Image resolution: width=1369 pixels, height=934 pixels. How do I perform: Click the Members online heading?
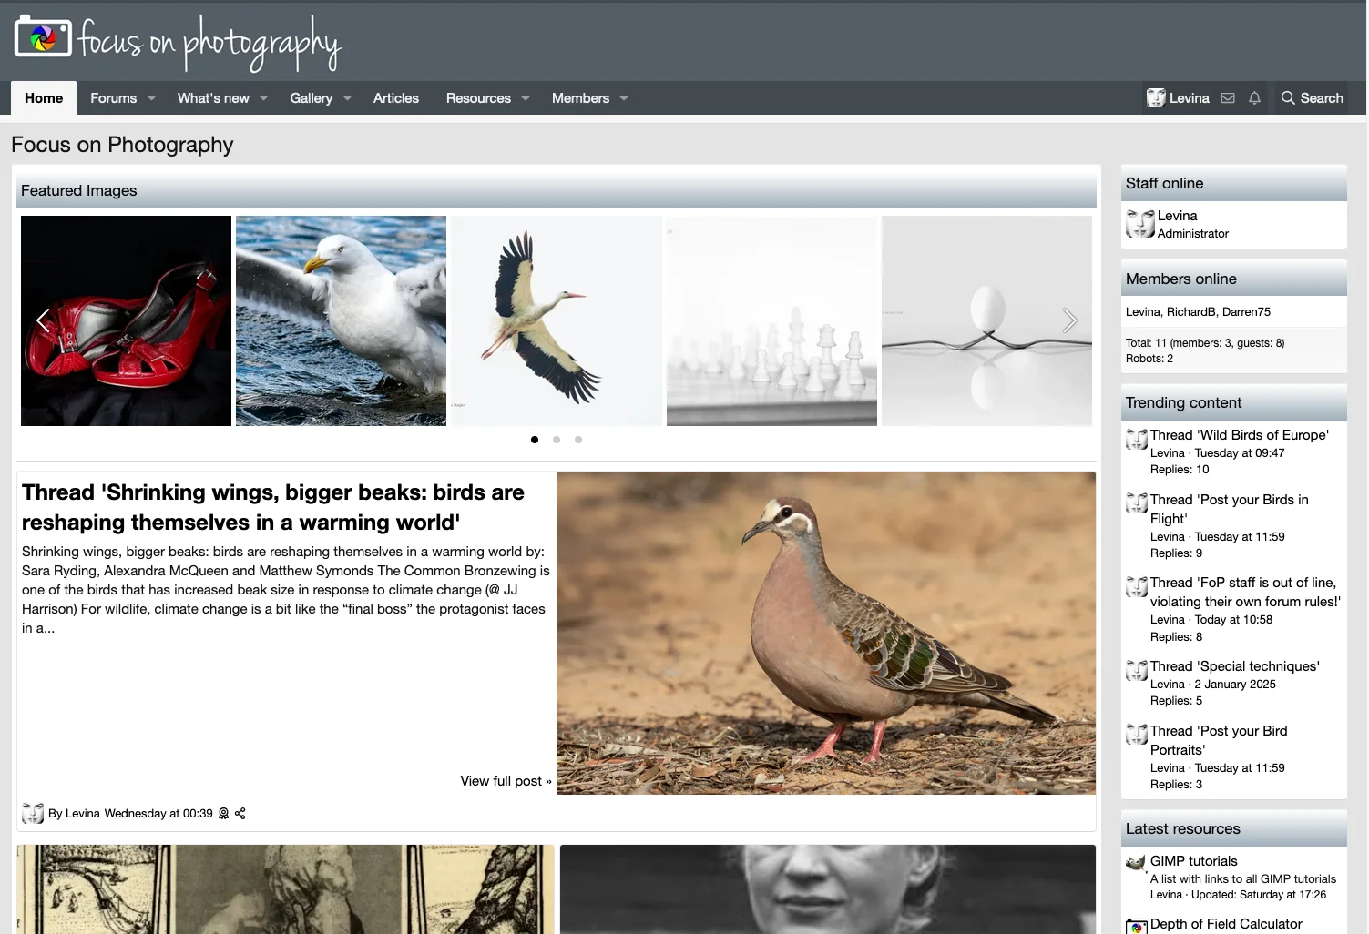(1180, 279)
